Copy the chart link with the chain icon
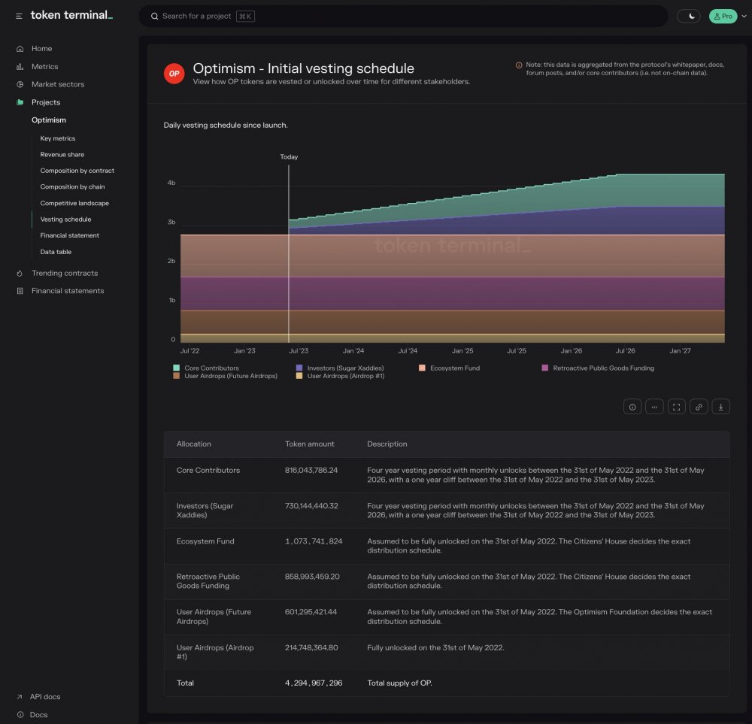Screen dimensions: 752x724 (699, 407)
